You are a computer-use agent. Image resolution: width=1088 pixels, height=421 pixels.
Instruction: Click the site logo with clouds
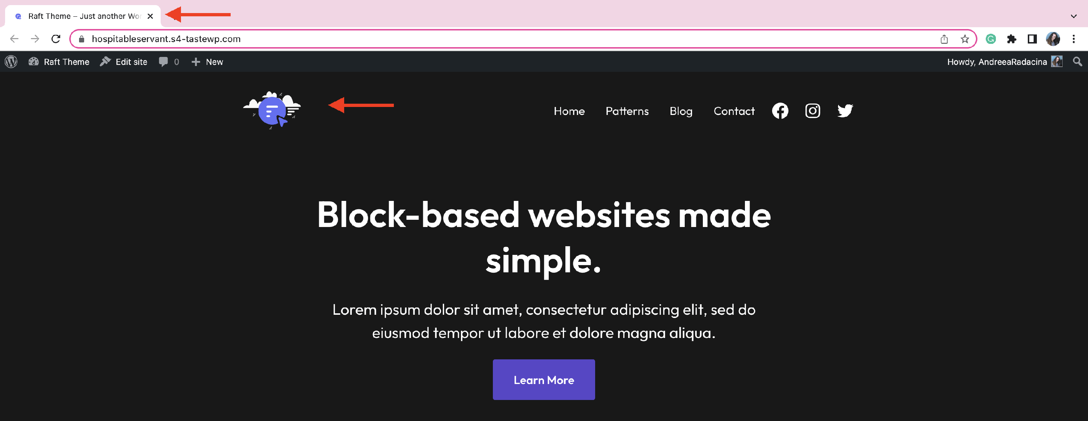pos(272,110)
